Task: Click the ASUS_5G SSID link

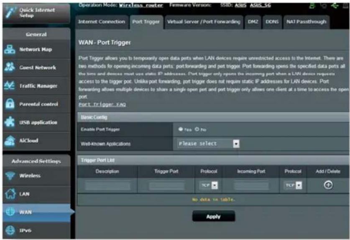Action: (260, 5)
